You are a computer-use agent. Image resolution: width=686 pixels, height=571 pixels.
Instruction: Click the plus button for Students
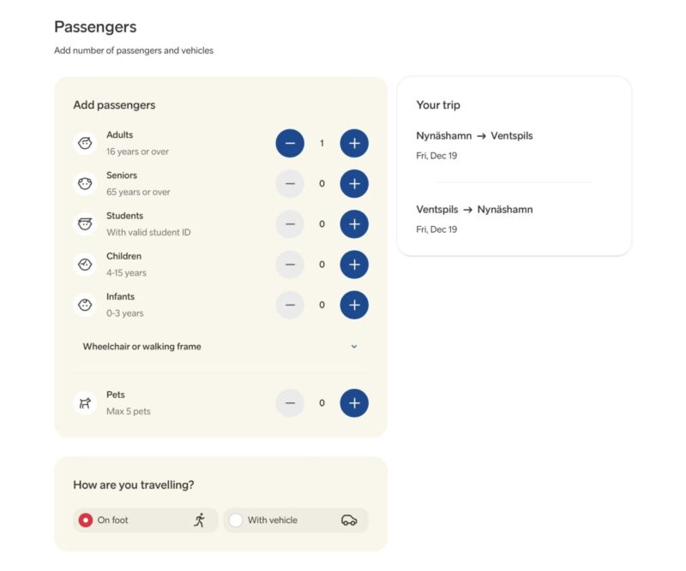[354, 223]
